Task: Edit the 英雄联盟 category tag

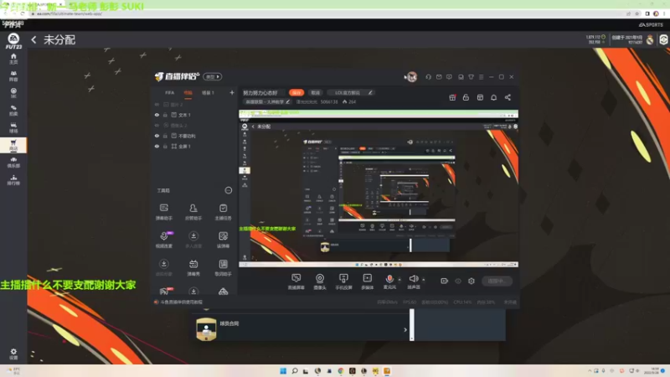Action: 268,101
